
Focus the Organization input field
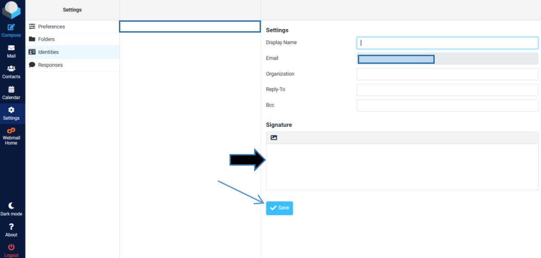click(447, 74)
